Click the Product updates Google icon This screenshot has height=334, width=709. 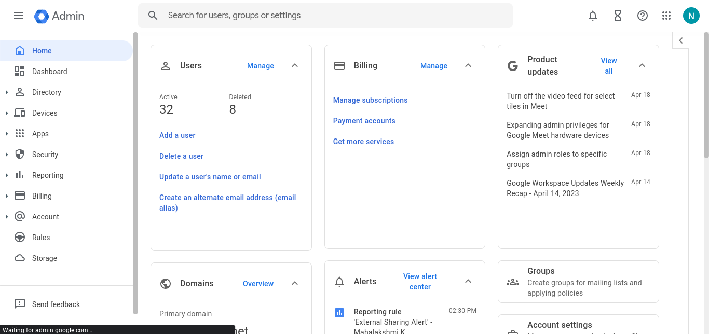(513, 66)
